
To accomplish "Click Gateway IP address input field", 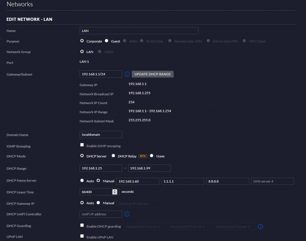I will coord(138,203).
